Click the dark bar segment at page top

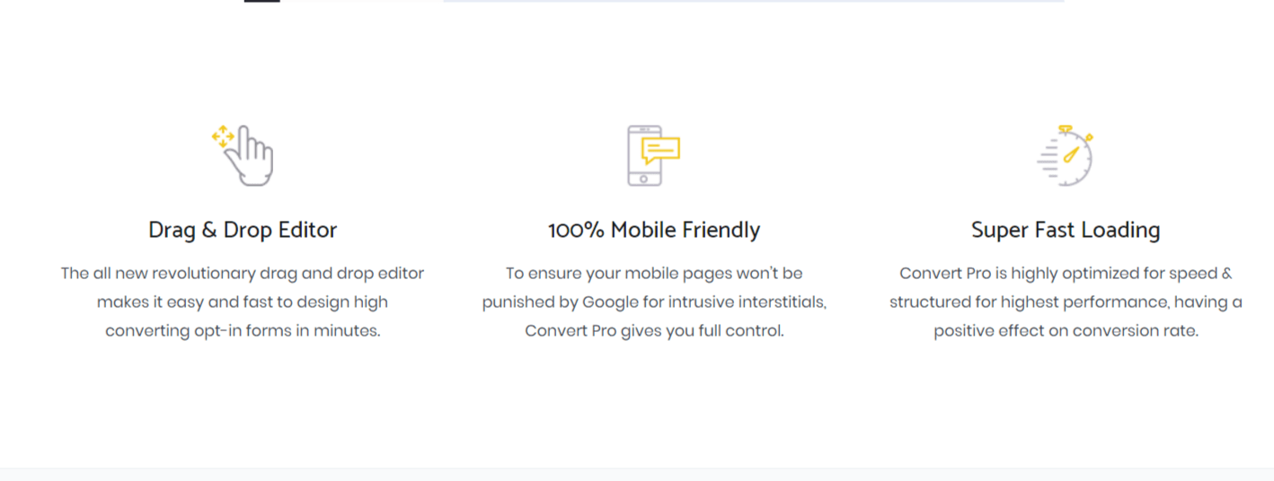[x=262, y=1]
